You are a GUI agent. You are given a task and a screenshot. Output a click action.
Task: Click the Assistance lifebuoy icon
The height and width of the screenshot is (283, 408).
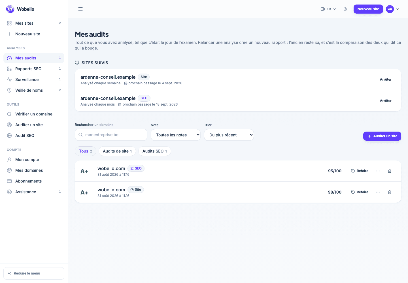[9, 192]
